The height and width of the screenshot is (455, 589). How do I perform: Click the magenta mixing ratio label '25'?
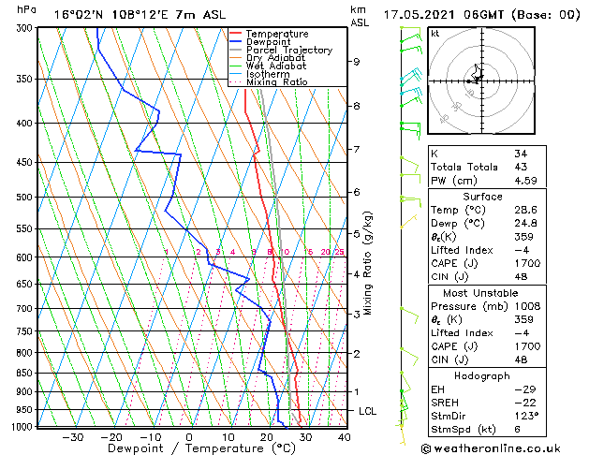(339, 252)
